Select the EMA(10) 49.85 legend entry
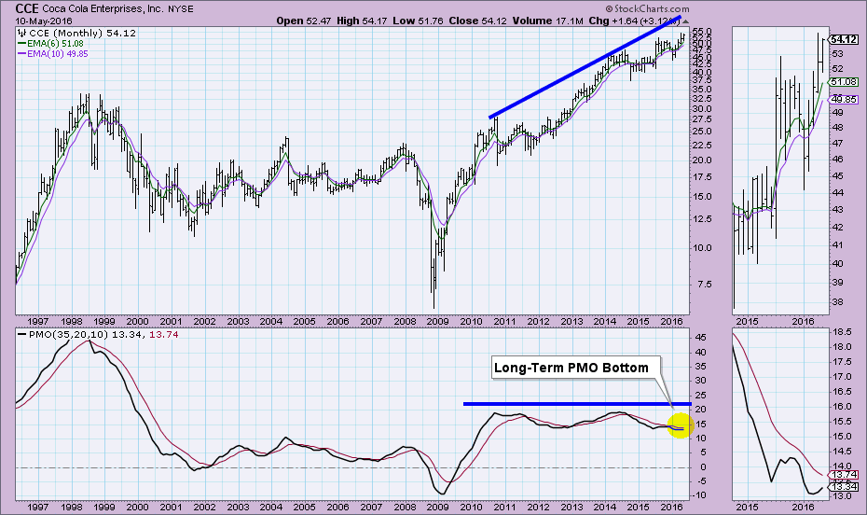 (53, 54)
